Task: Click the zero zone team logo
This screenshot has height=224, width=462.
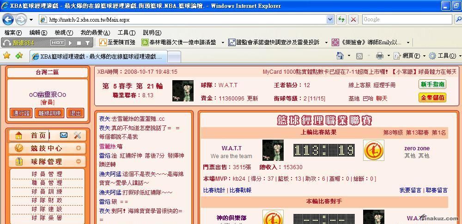Action: 374,150
